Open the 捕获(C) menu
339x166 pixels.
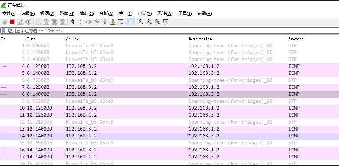click(87, 14)
